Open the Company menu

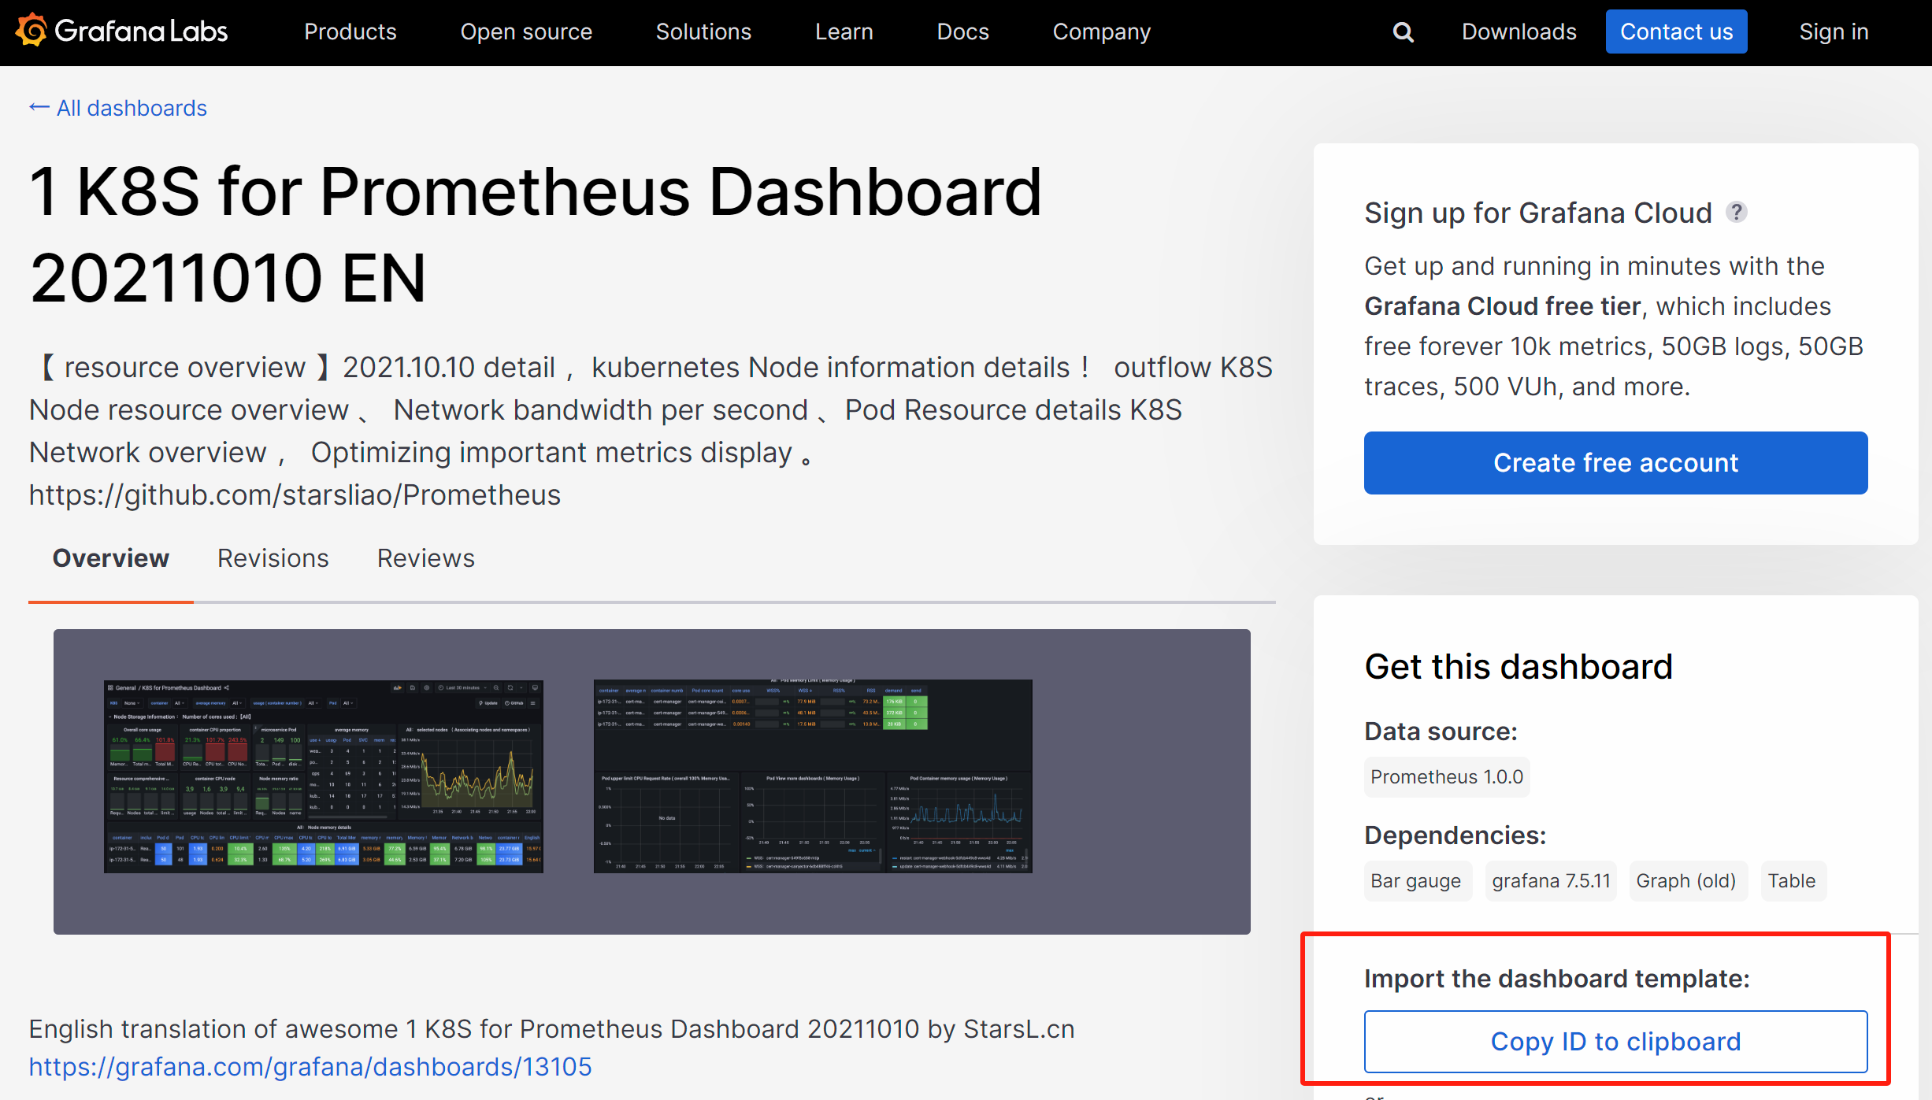tap(1101, 31)
